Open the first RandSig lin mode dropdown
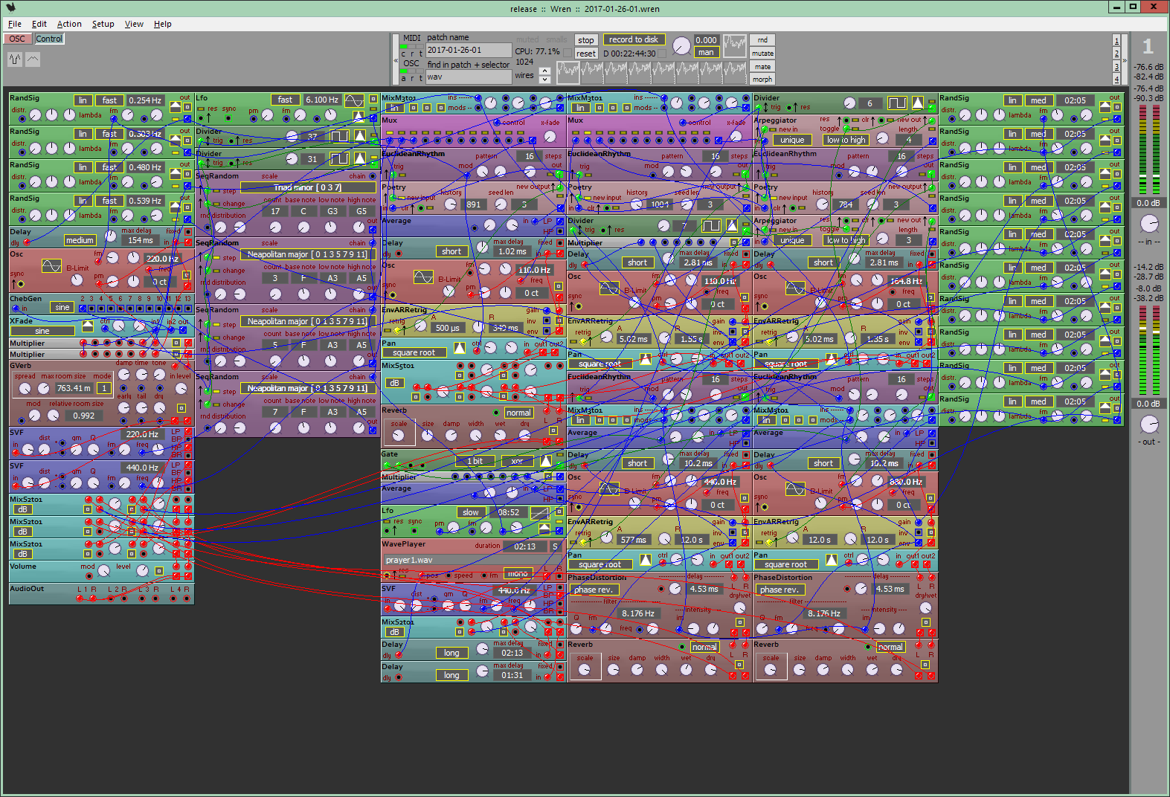1170x797 pixels. [83, 100]
